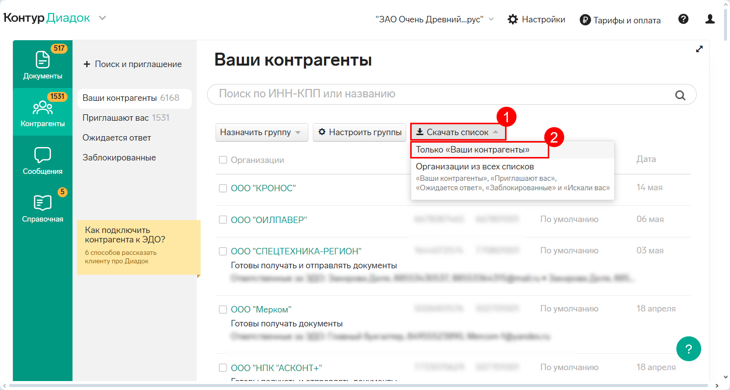
Task: Open ООО "НПК "АСКОНТ+" link
Action: point(277,368)
